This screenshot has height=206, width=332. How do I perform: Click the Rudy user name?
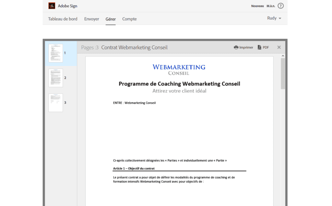tap(272, 18)
